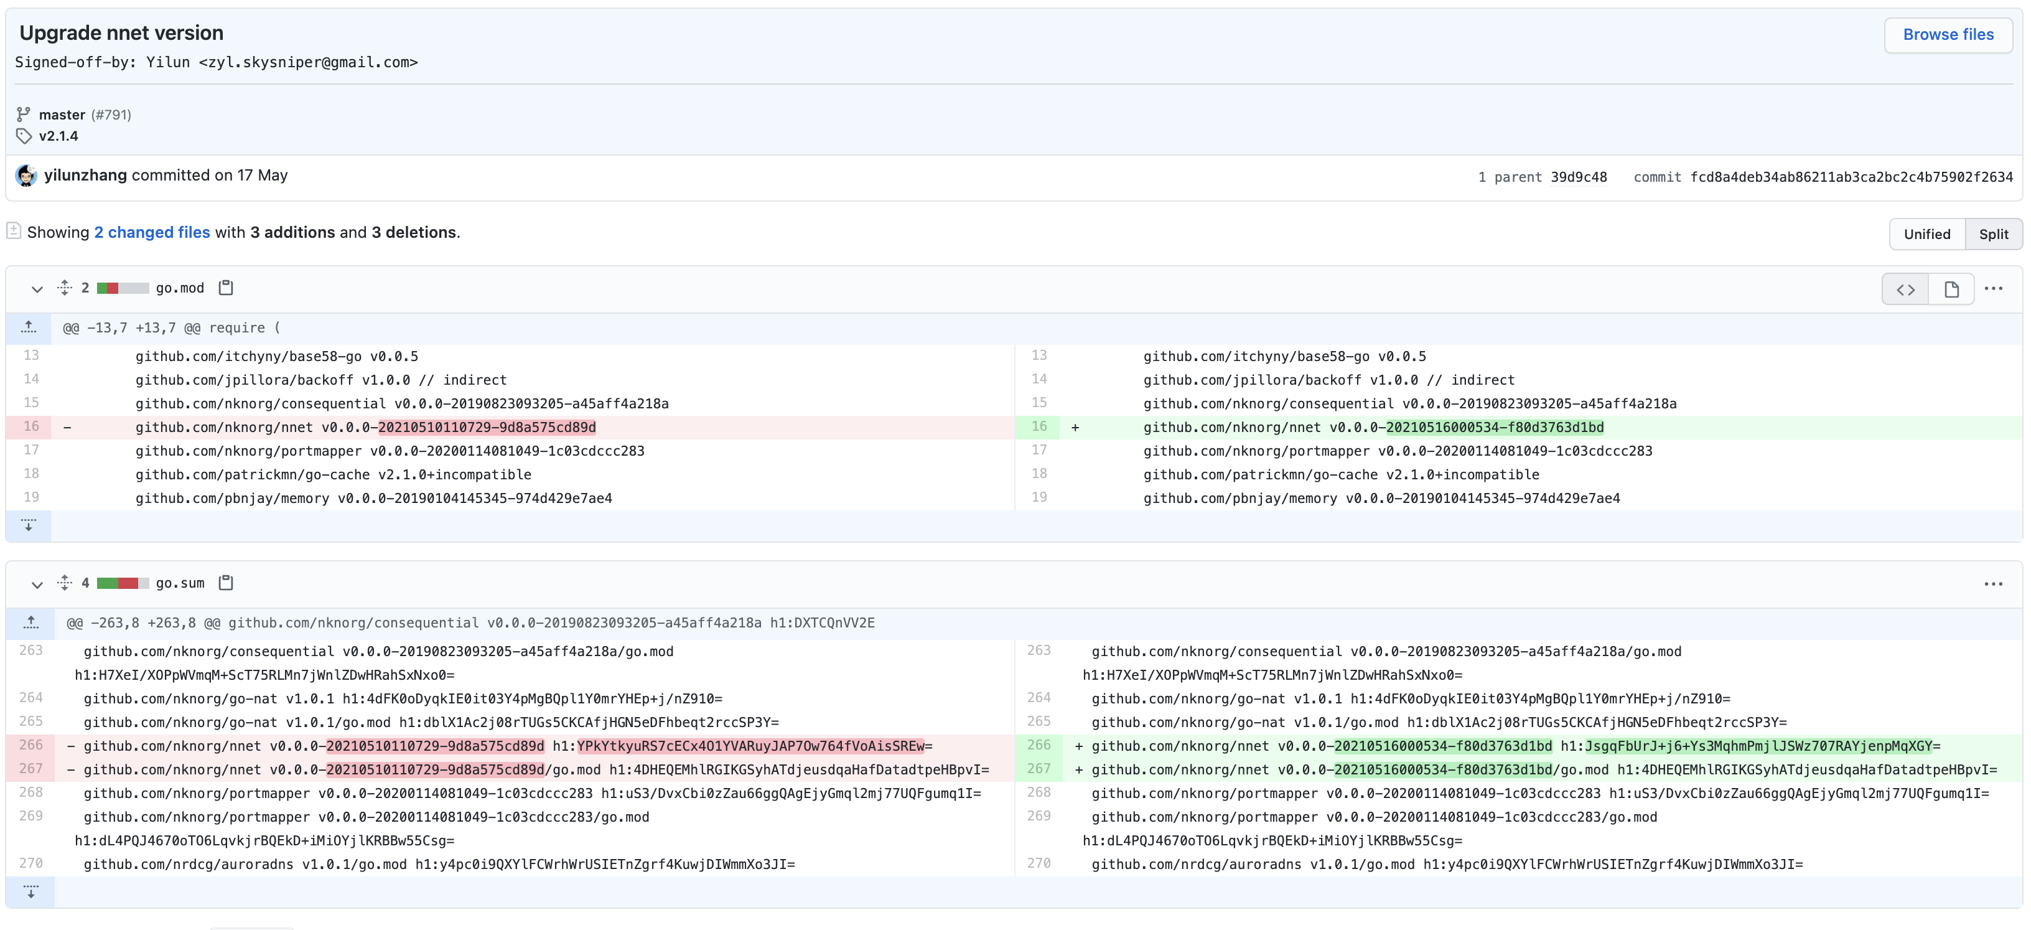
Task: Collapse the go.sum file diff
Action: coord(36,584)
